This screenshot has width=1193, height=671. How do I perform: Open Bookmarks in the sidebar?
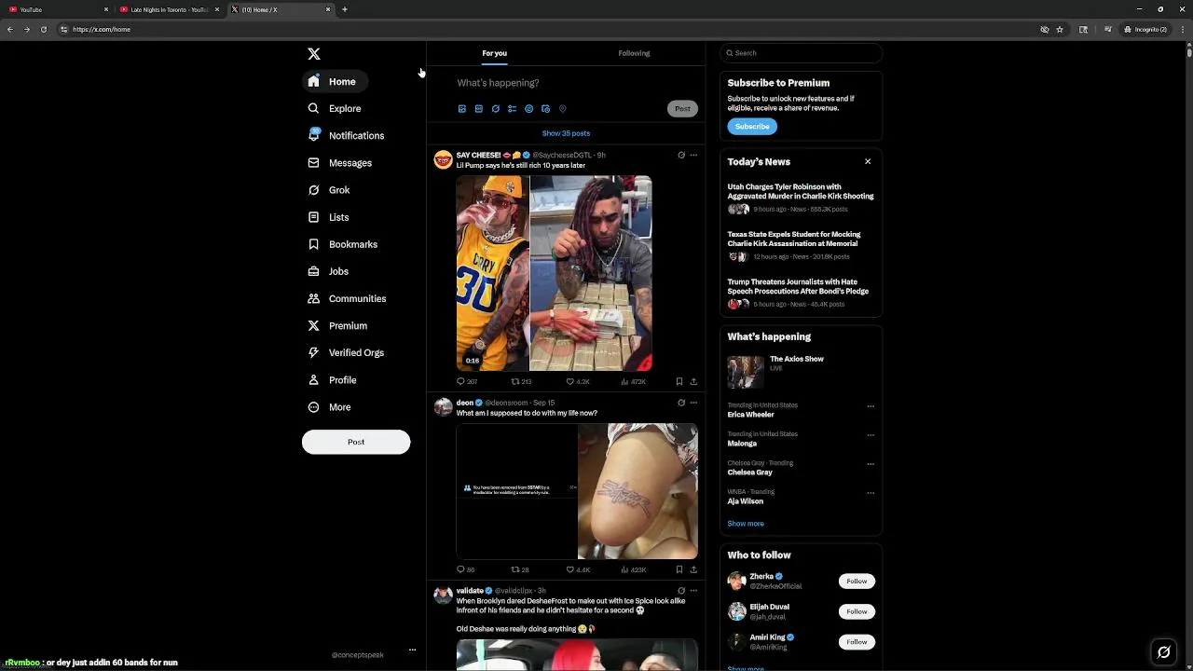(343, 244)
